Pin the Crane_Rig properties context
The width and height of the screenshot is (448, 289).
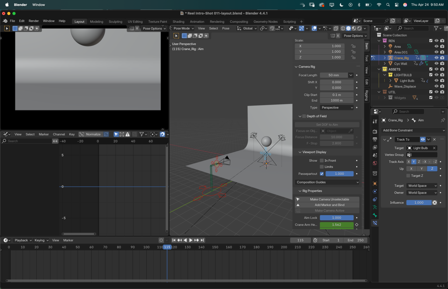coord(443,120)
